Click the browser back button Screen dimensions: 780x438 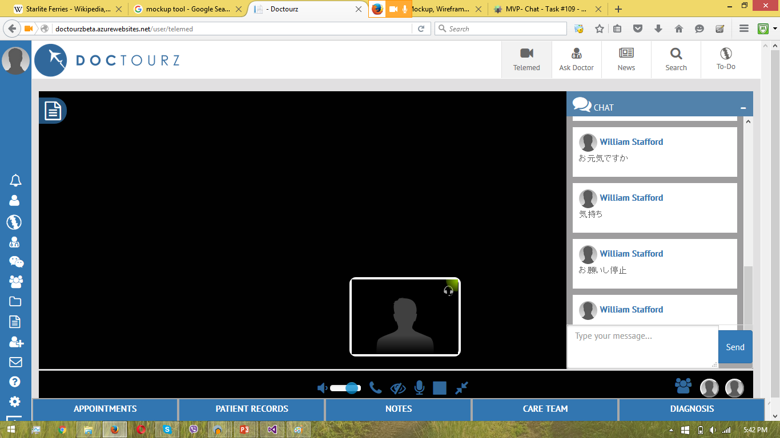coord(13,29)
